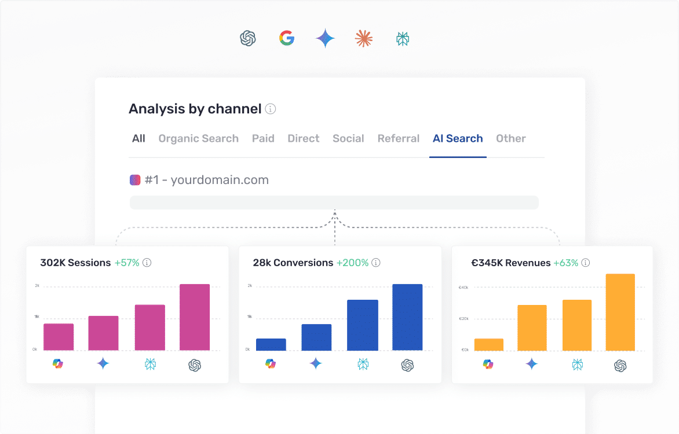Select the Gemini sparkle icon

[324, 38]
